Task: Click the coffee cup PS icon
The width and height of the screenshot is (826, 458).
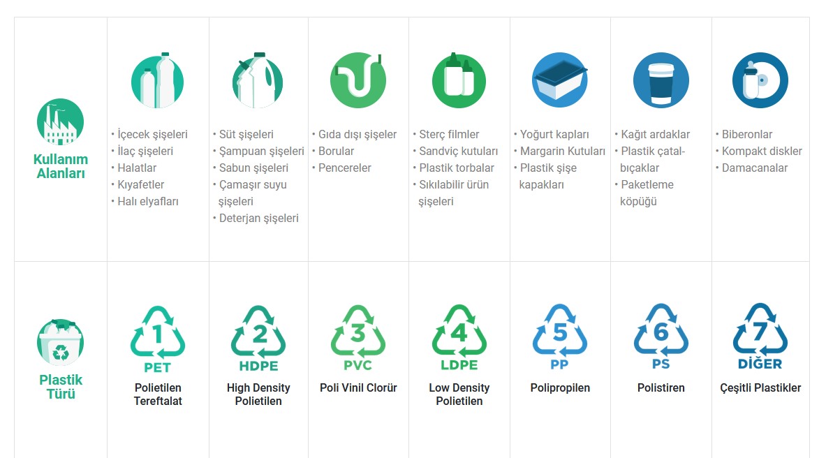Action: (661, 80)
